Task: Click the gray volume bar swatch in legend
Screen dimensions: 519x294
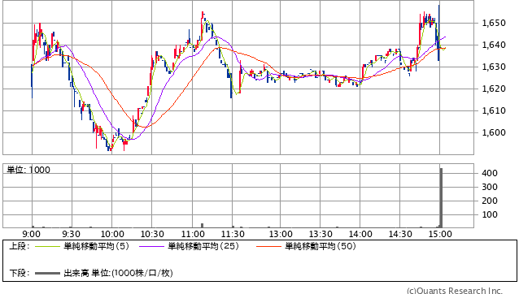Action: [48, 273]
